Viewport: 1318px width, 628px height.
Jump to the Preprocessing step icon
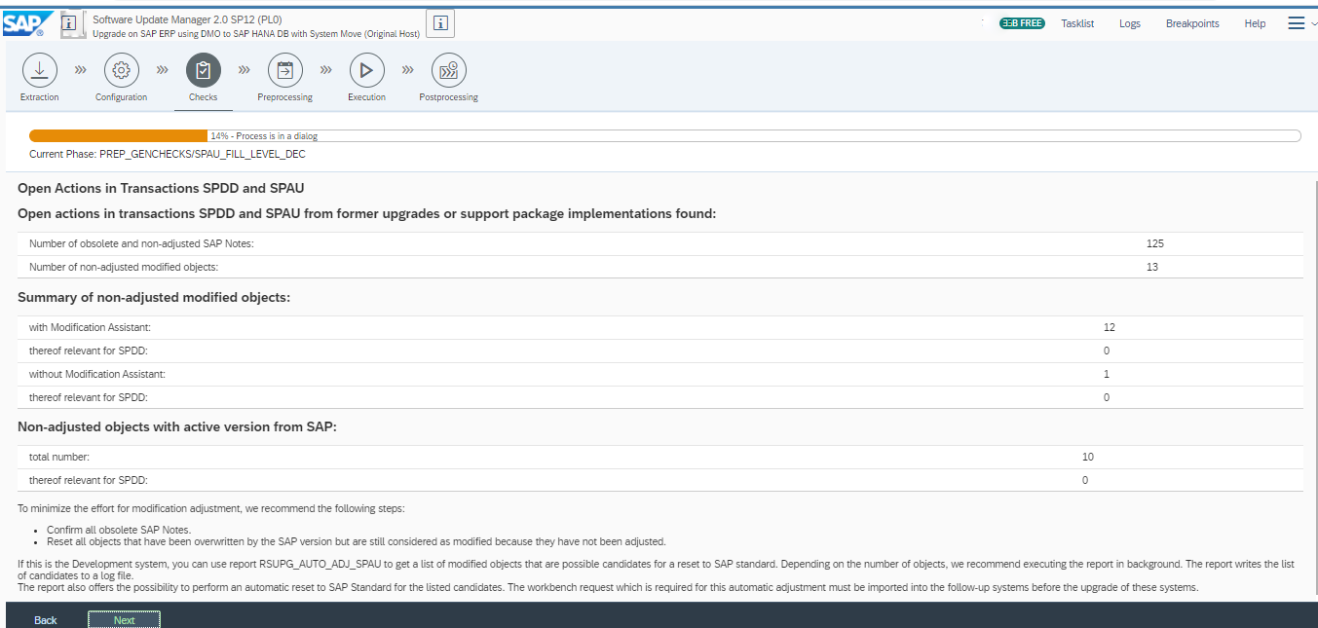tap(284, 70)
